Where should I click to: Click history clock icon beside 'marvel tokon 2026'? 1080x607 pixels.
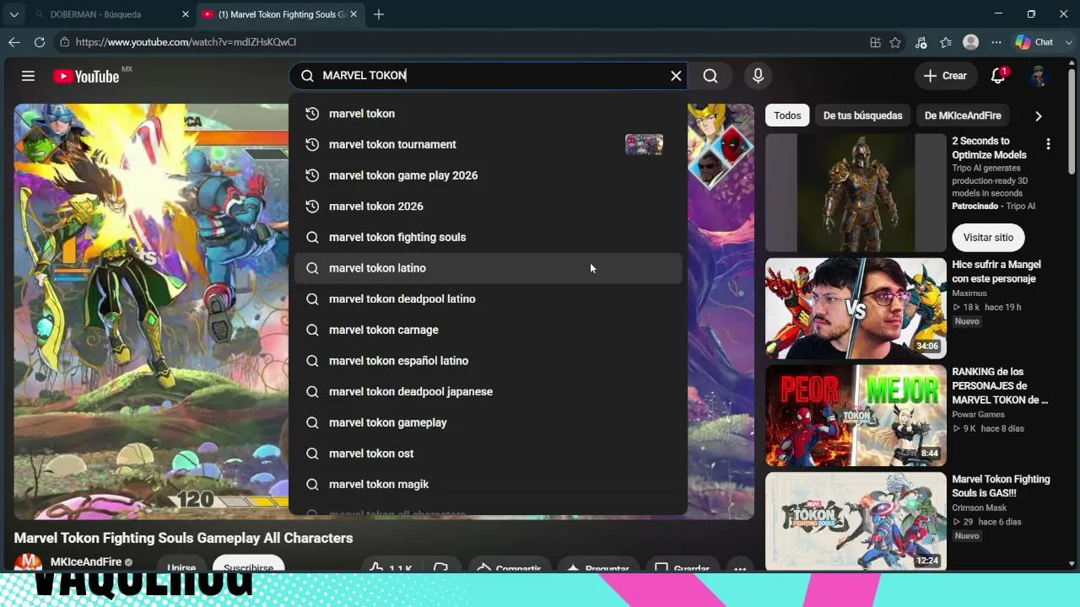pyautogui.click(x=312, y=207)
